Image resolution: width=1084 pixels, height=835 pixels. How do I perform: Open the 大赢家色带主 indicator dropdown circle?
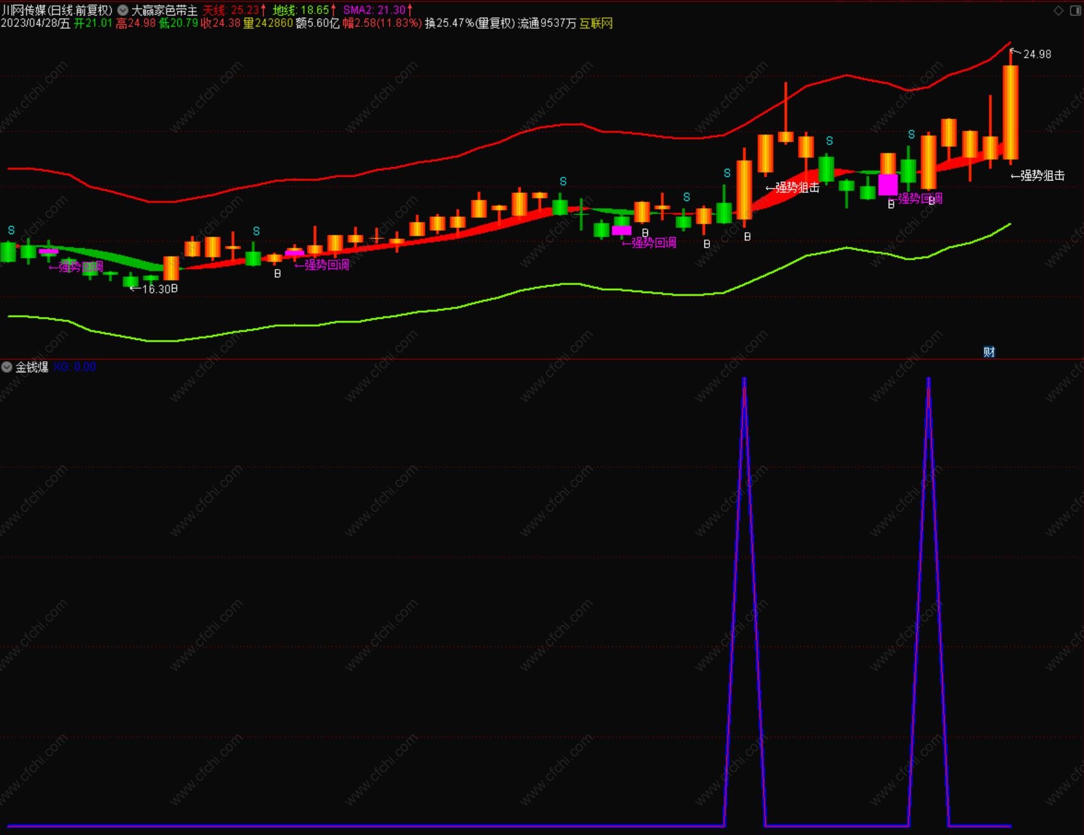tap(123, 10)
